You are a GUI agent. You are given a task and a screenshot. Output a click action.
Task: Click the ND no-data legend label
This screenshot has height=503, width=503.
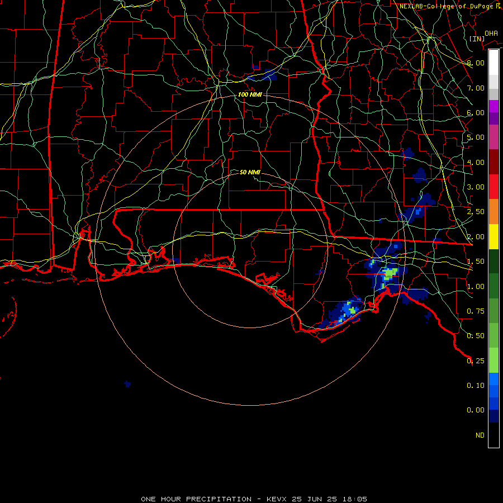click(x=480, y=435)
